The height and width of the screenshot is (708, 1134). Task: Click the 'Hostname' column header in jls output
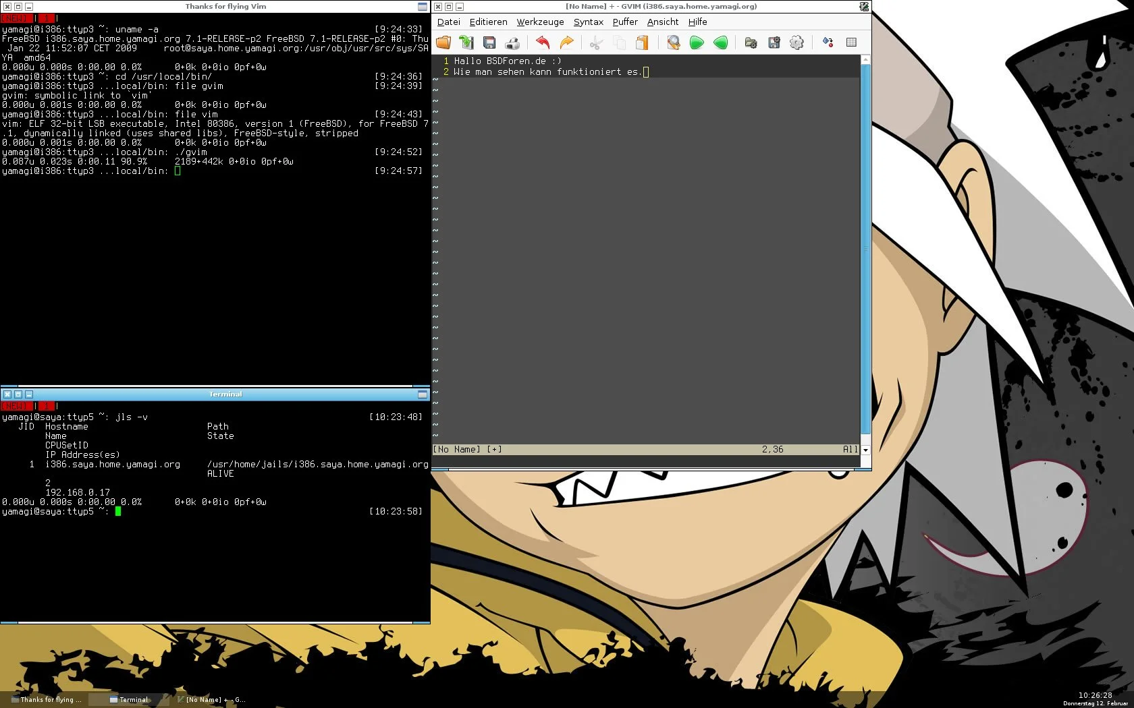(66, 427)
